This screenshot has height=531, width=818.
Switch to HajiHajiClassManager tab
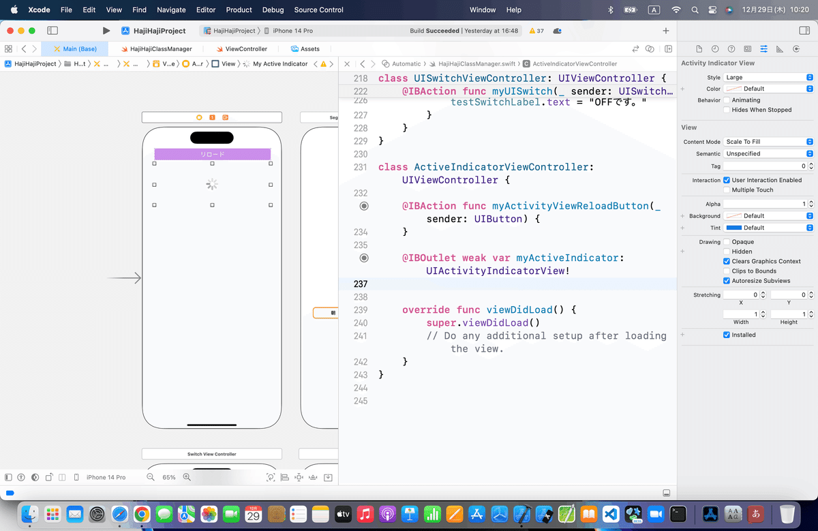(155, 49)
